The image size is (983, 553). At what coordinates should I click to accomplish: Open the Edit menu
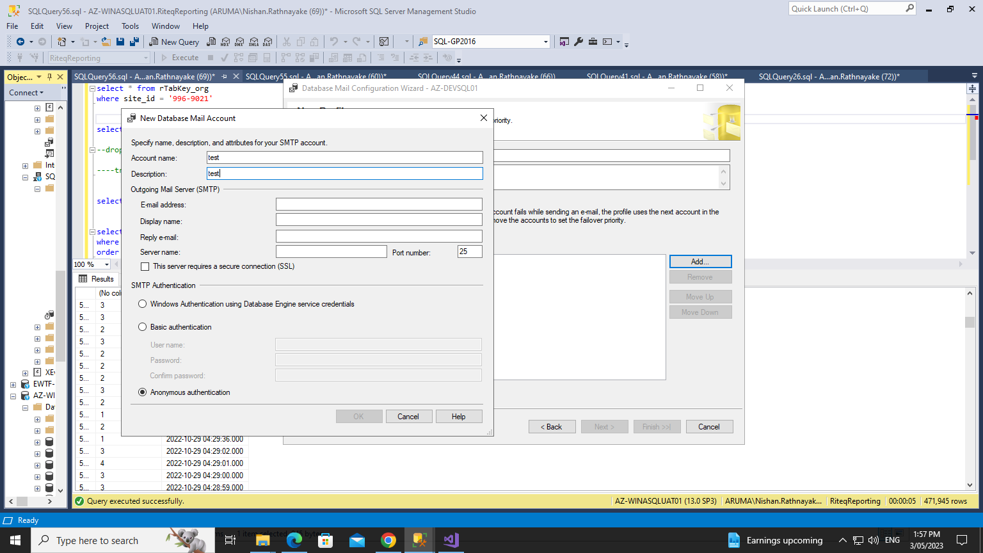point(37,26)
